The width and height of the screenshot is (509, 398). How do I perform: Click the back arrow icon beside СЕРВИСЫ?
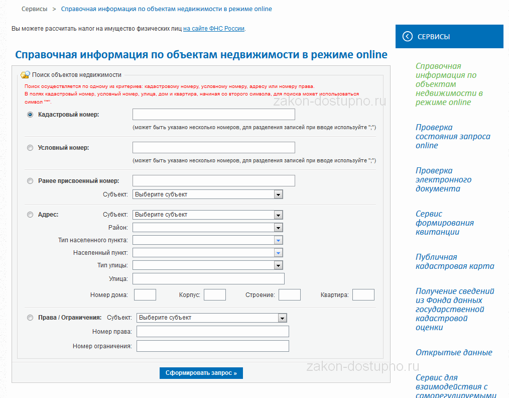pyautogui.click(x=408, y=37)
